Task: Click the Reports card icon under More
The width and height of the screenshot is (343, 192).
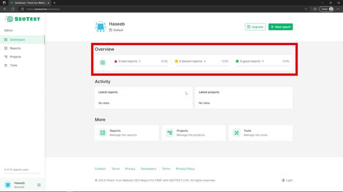Action: 102,133
